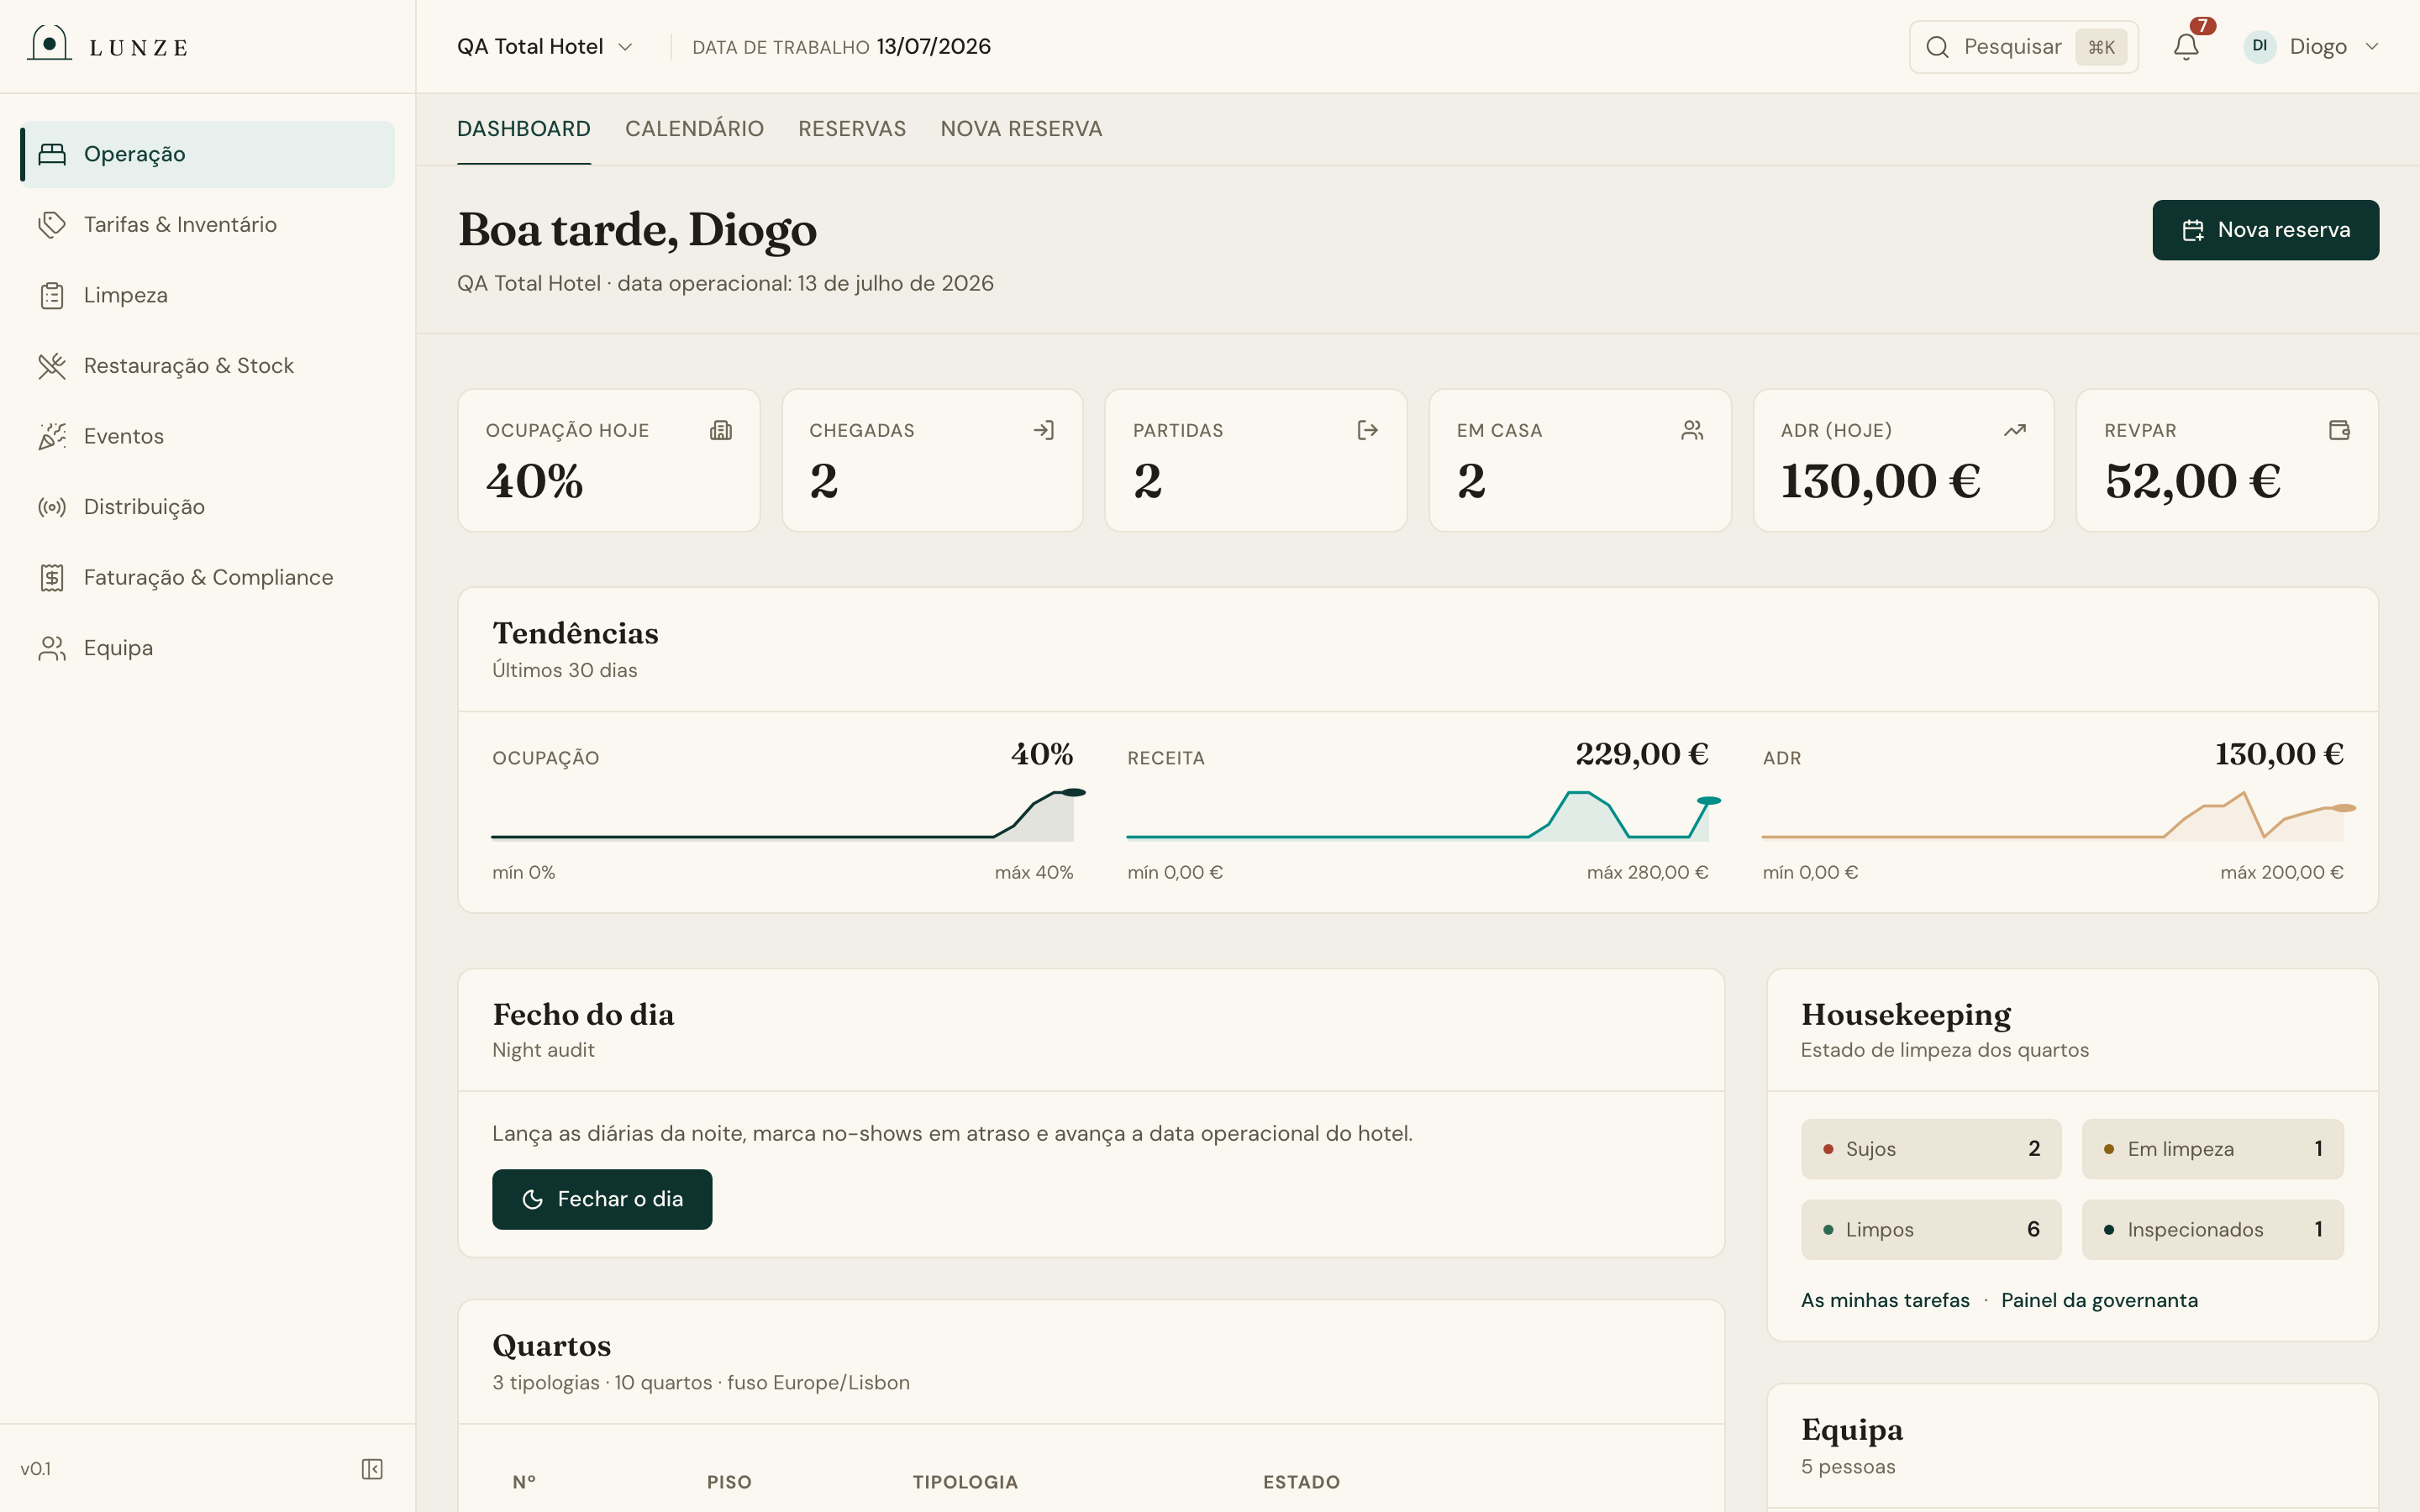This screenshot has height=1512, width=2420.
Task: Open Tarifas & Inventário in sidebar
Action: tap(207, 225)
